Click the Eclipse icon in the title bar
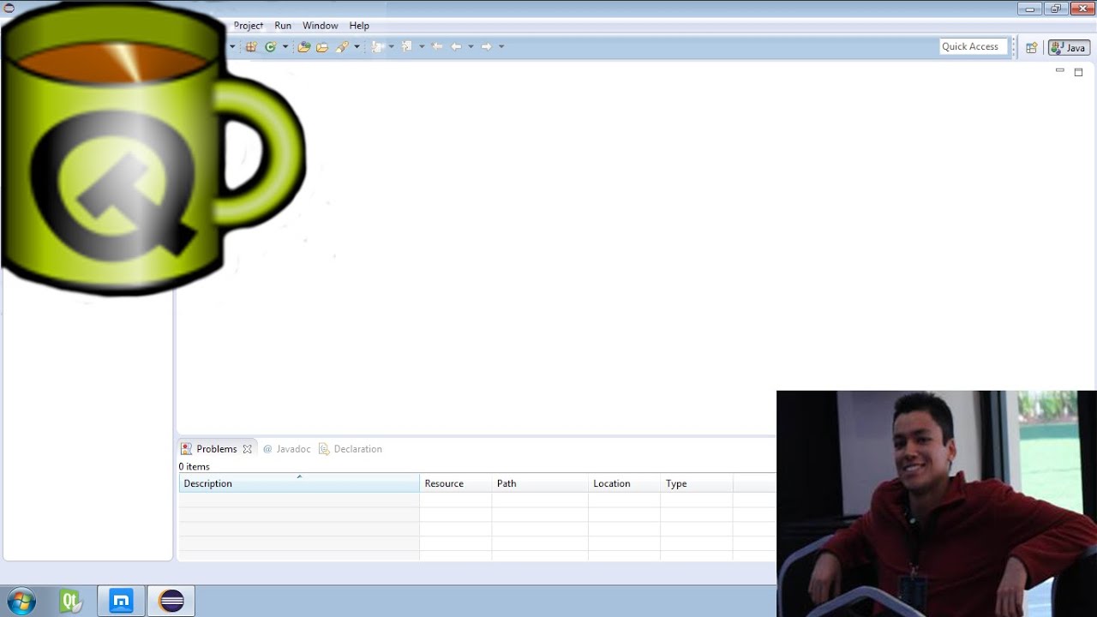This screenshot has width=1097, height=617. pyautogui.click(x=9, y=8)
